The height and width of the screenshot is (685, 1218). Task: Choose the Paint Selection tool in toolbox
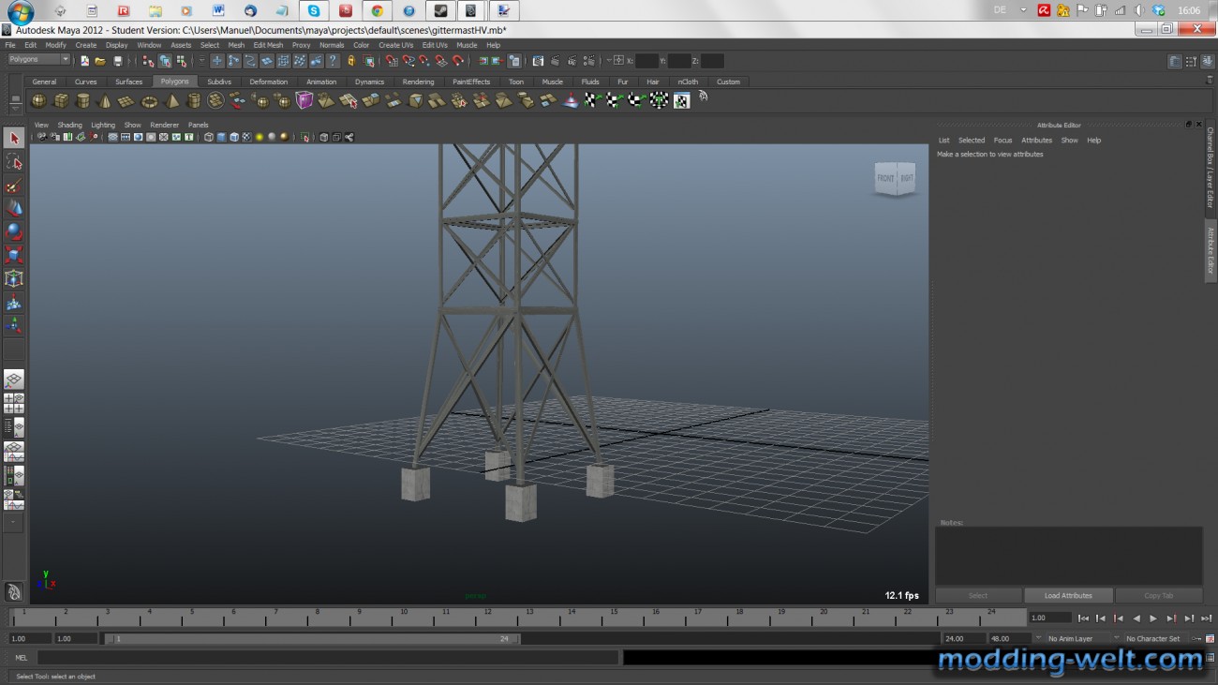click(x=14, y=186)
